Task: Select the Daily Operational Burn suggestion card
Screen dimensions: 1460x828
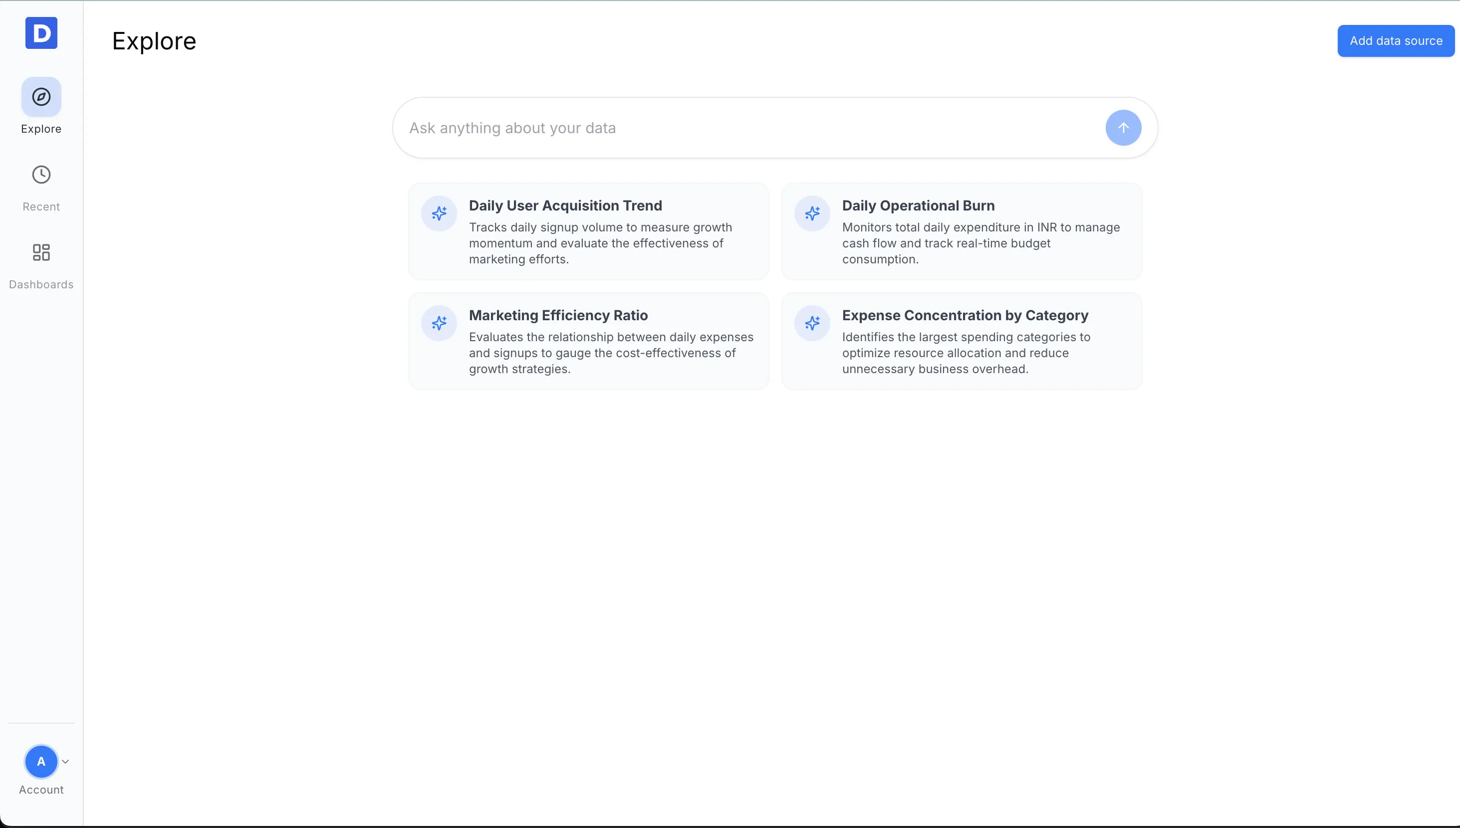Action: pos(961,231)
